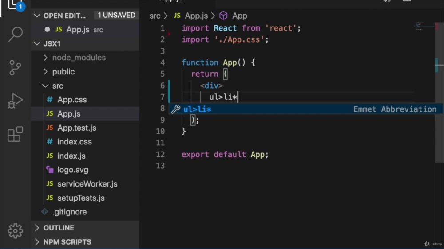The height and width of the screenshot is (249, 444).
Task: Collapse the src folder
Action: point(45,86)
